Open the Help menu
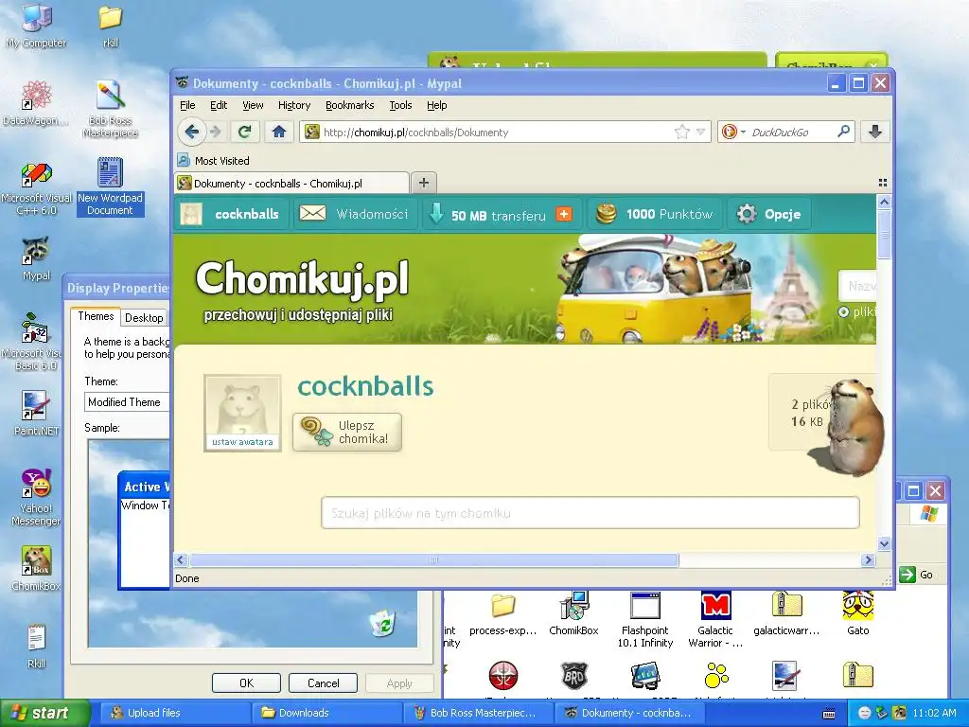Viewport: 969px width, 727px height. pyautogui.click(x=437, y=105)
